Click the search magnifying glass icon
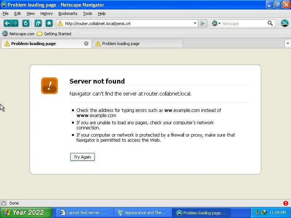 270,23
